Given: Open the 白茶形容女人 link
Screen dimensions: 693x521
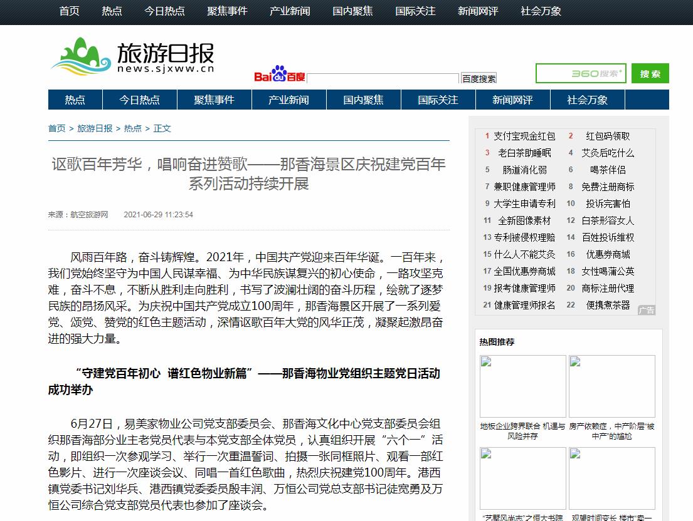Looking at the screenshot, I should pos(608,220).
